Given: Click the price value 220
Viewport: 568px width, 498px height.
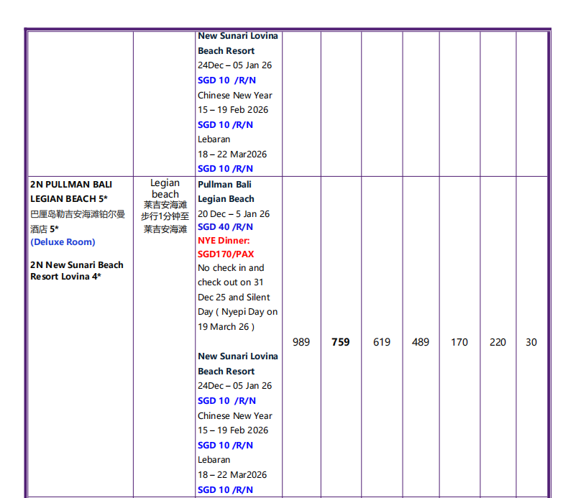Looking at the screenshot, I should [x=498, y=342].
